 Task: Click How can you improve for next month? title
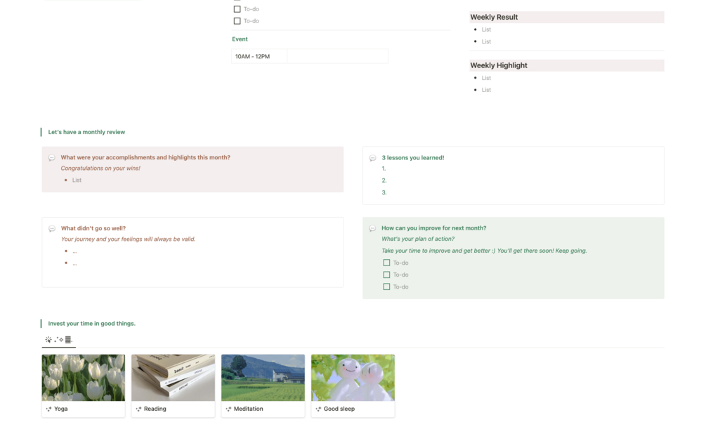pos(434,228)
